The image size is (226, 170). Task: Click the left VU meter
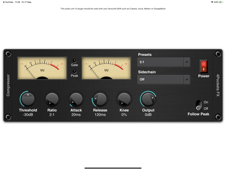tap(42, 68)
